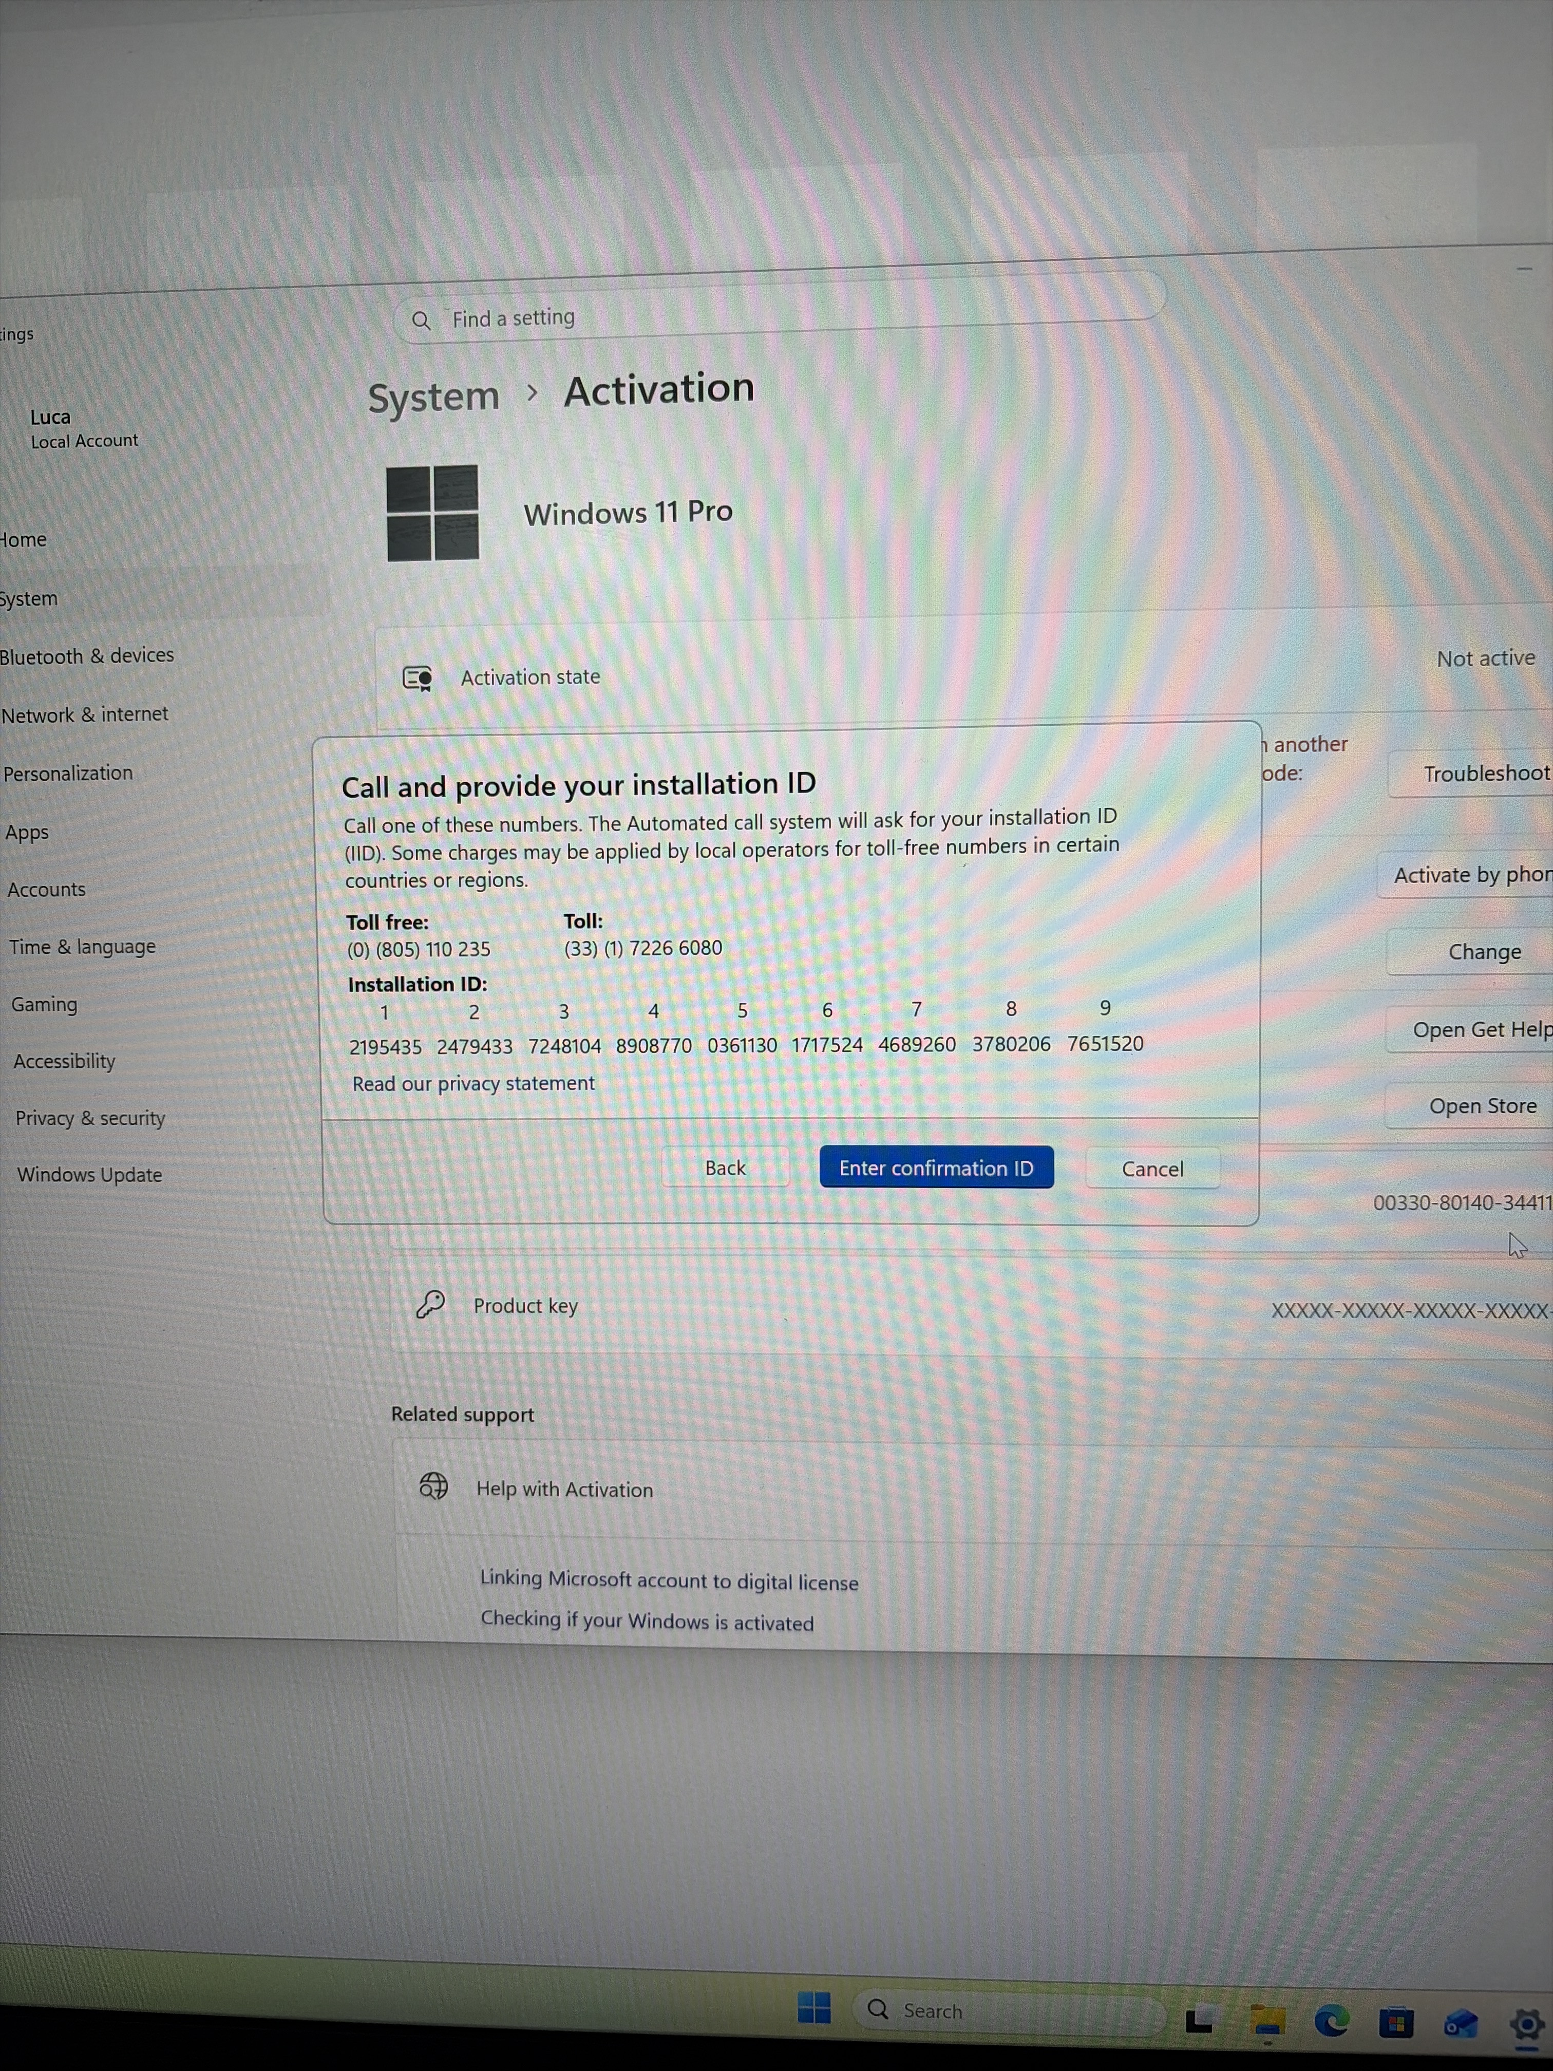Screen dimensions: 1553x2071
Task: Open Windows Update settings
Action: (90, 1175)
